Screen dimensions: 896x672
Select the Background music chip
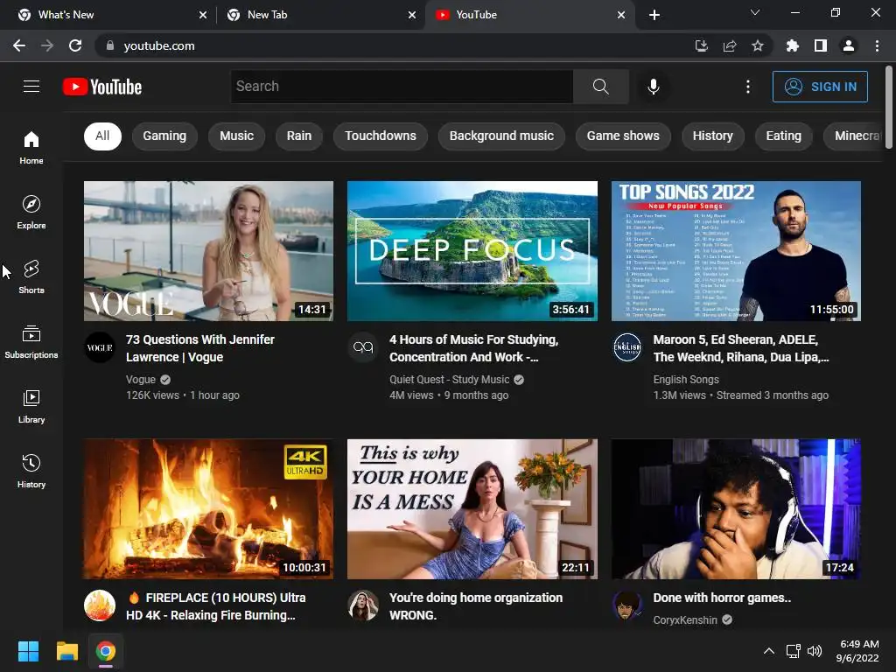click(x=501, y=136)
